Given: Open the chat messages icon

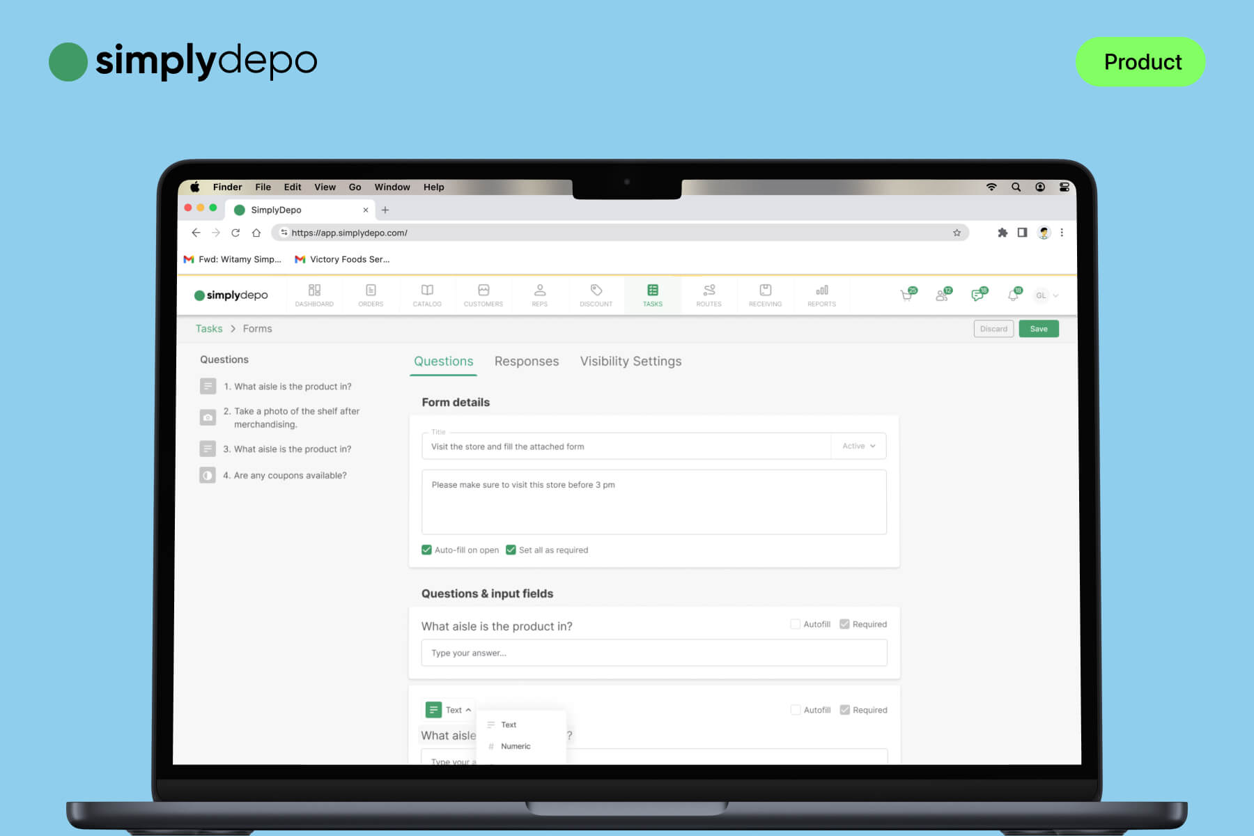Looking at the screenshot, I should point(977,295).
